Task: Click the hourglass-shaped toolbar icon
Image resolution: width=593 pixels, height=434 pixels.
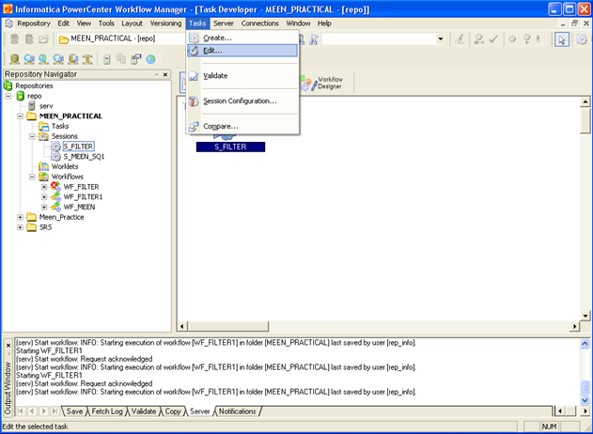Action: tap(87, 59)
